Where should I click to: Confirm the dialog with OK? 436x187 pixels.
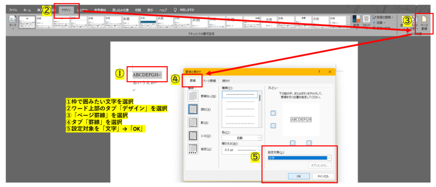(298, 176)
